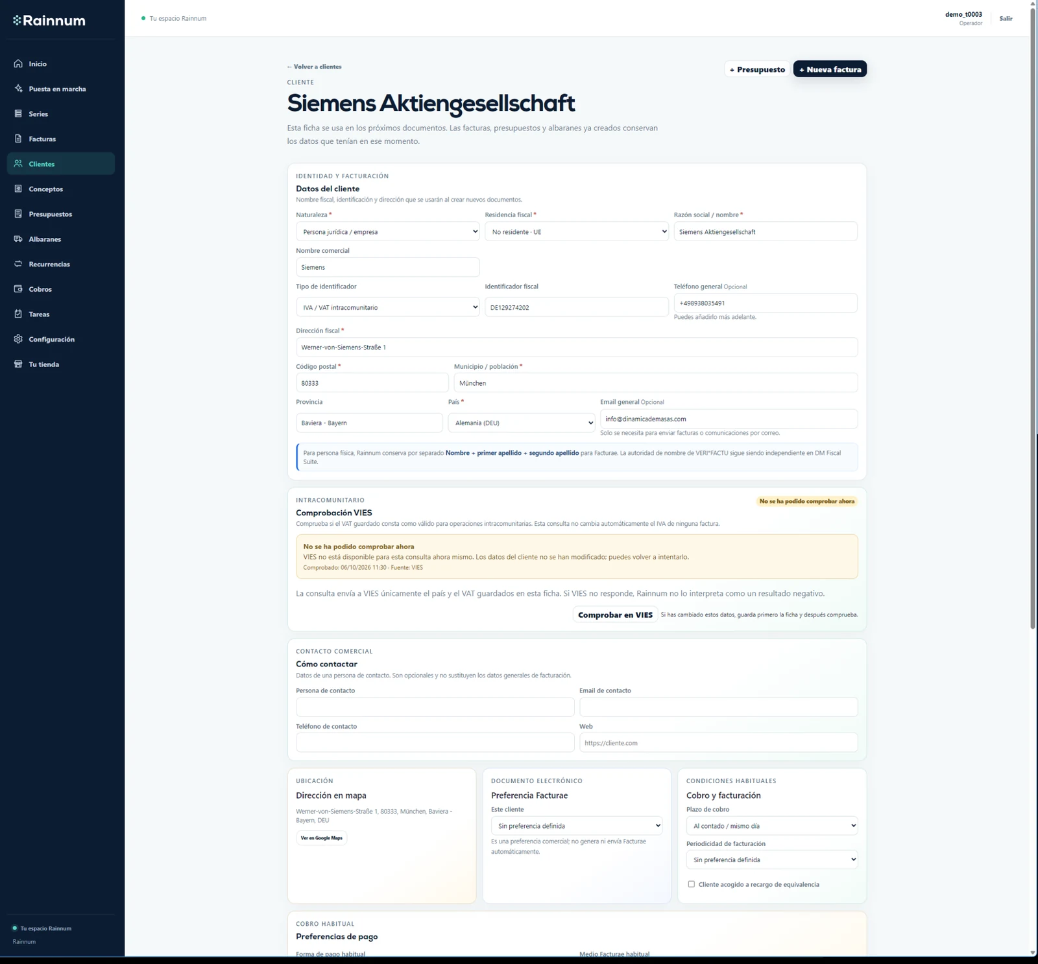This screenshot has height=964, width=1038.
Task: Open Puesta en marcha sparkle icon
Action: [18, 89]
